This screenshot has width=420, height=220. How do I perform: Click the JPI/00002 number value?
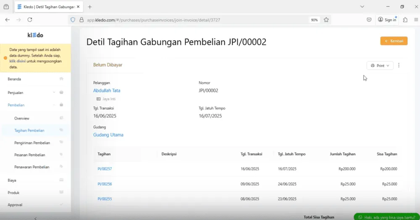point(208,90)
